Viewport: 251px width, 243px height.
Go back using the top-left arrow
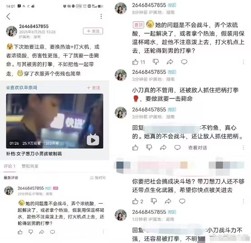[8, 16]
